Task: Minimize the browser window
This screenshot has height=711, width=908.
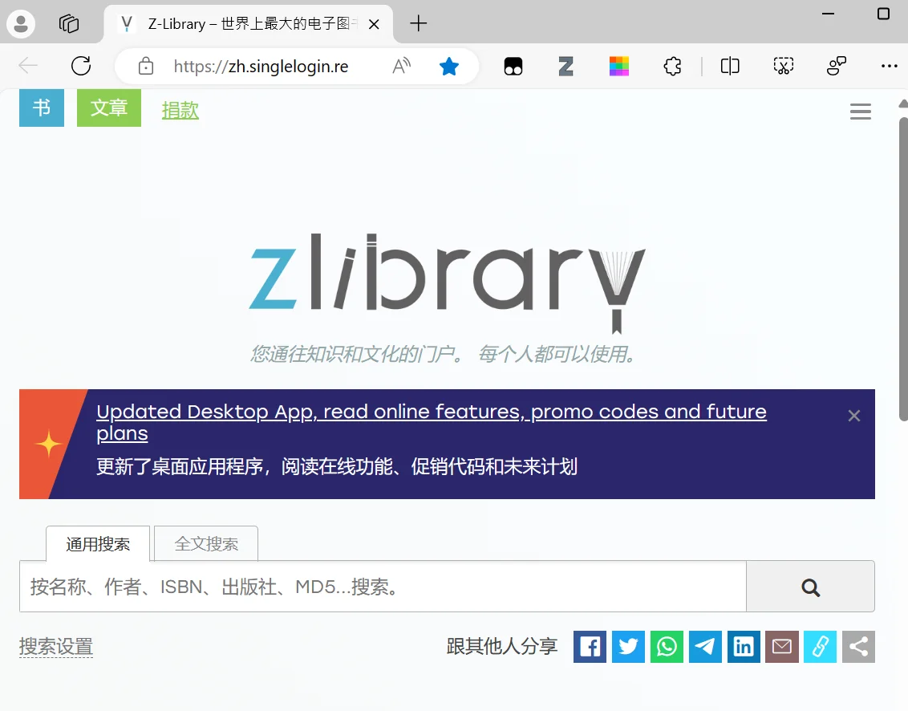Action: pos(828,14)
